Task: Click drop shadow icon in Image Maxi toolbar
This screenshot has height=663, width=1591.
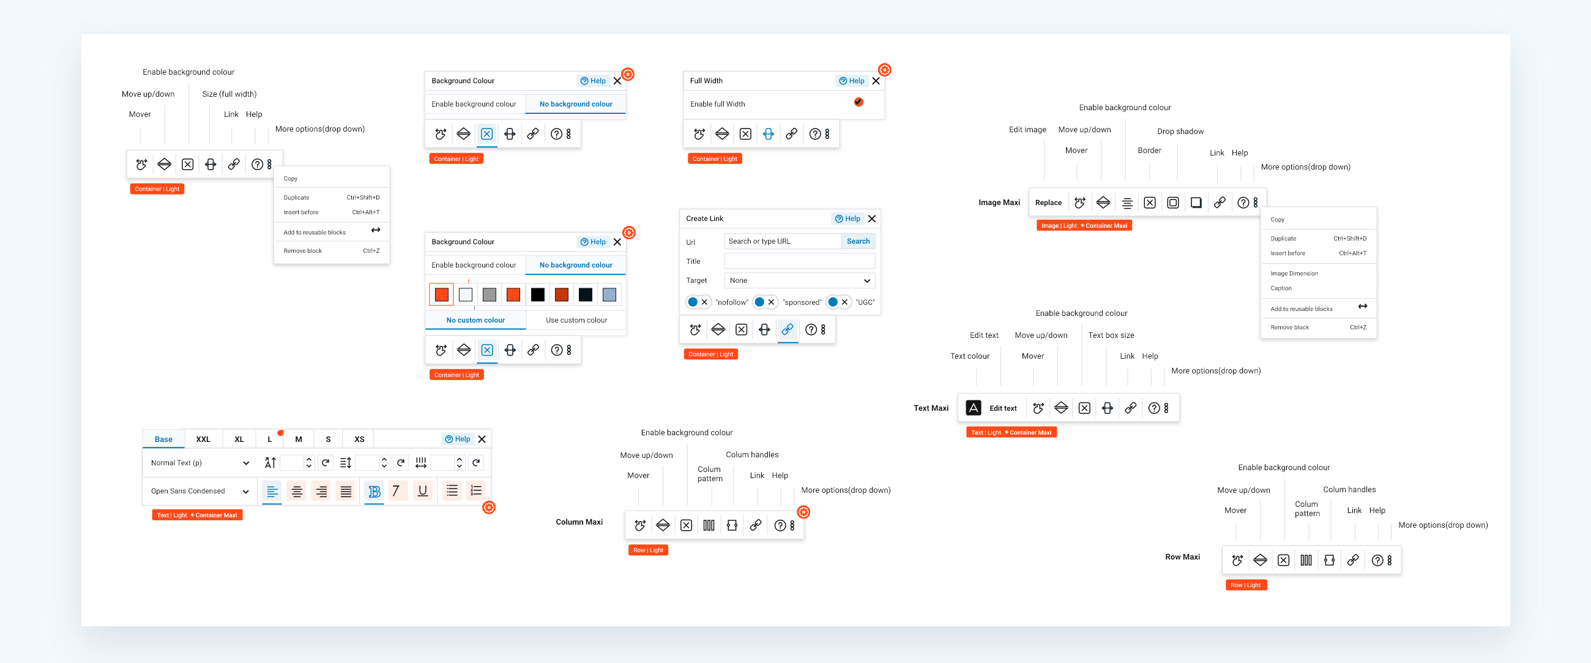Action: [x=1196, y=203]
